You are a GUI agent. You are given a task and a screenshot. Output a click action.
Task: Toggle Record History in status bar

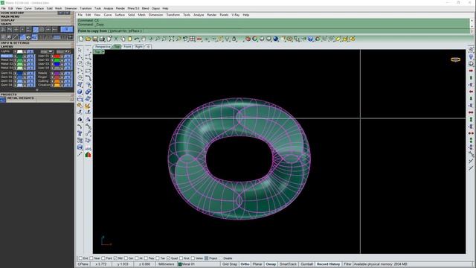(328, 264)
